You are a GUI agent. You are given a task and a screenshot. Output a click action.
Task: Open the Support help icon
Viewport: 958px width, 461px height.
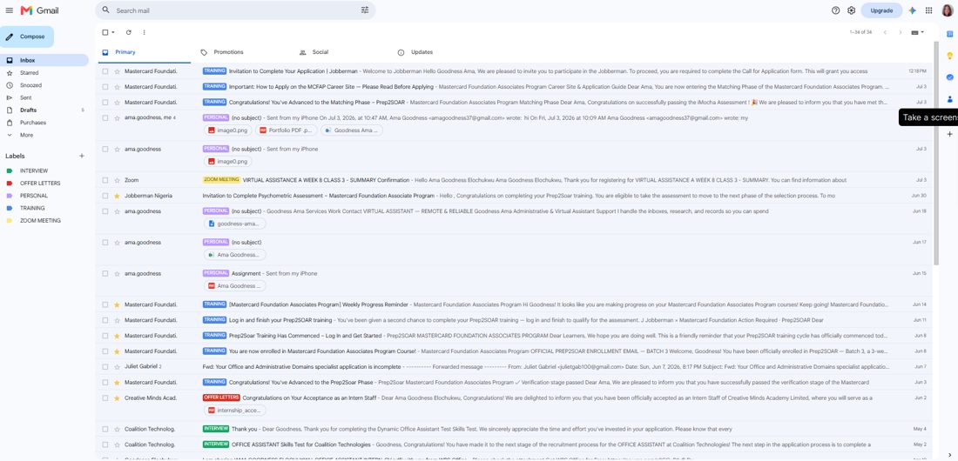(x=836, y=10)
